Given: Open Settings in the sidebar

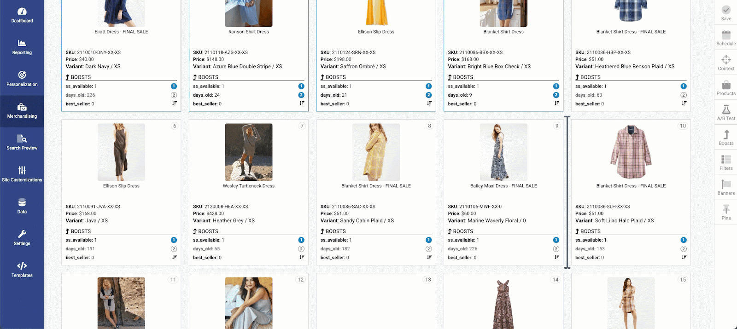Looking at the screenshot, I should 22,238.
